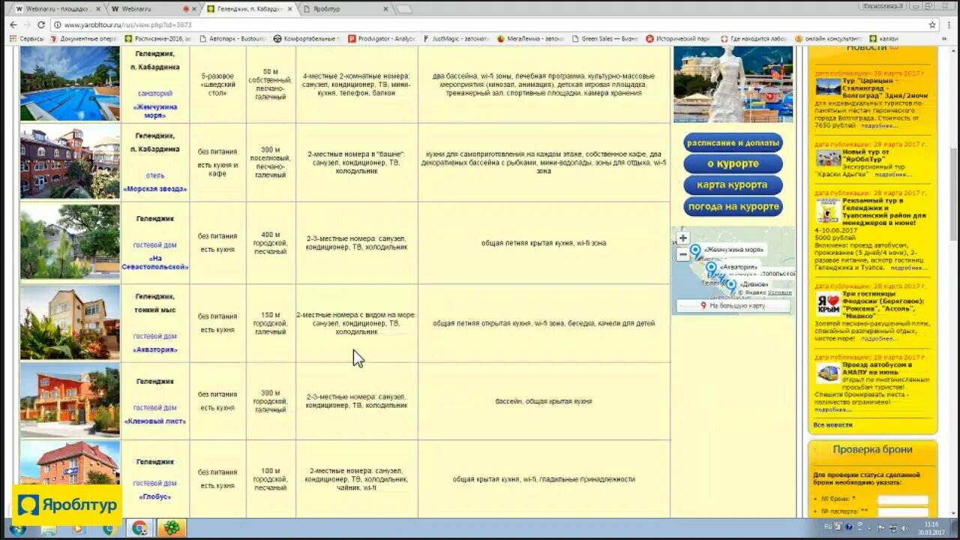This screenshot has width=960, height=540.
Task: Close the Яроблтур browser tab
Action: pos(385,9)
